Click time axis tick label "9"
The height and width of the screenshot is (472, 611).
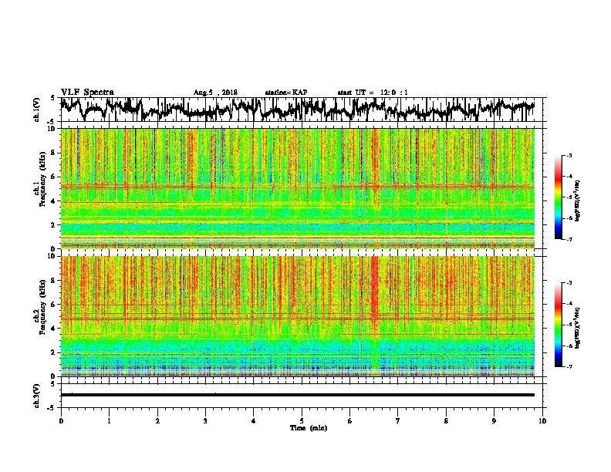click(x=494, y=421)
